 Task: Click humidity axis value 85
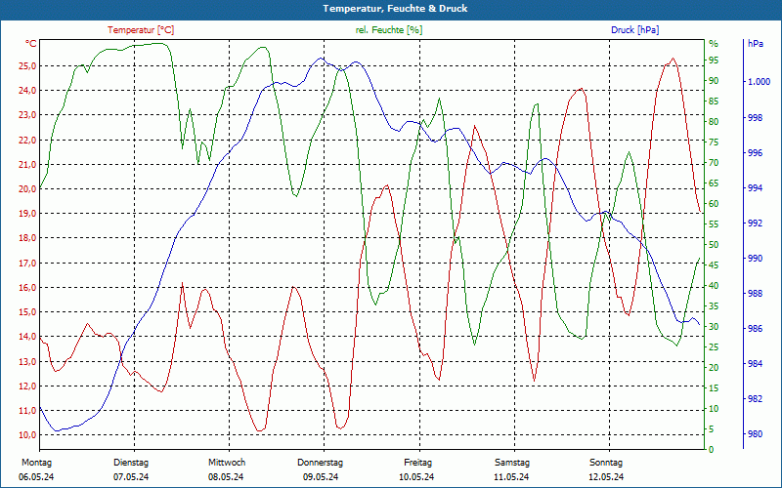coord(714,102)
